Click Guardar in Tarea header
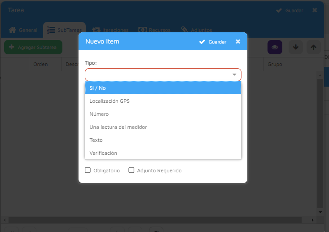 (x=290, y=10)
